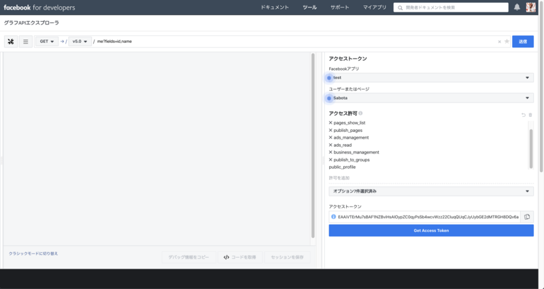Remove the ads_read permission
Image resolution: width=544 pixels, height=289 pixels.
pyautogui.click(x=330, y=145)
